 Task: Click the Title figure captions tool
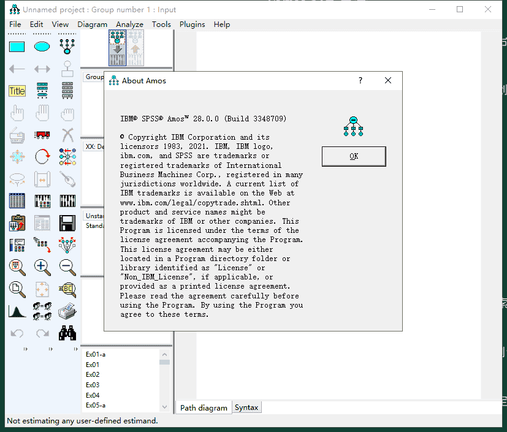pyautogui.click(x=17, y=91)
